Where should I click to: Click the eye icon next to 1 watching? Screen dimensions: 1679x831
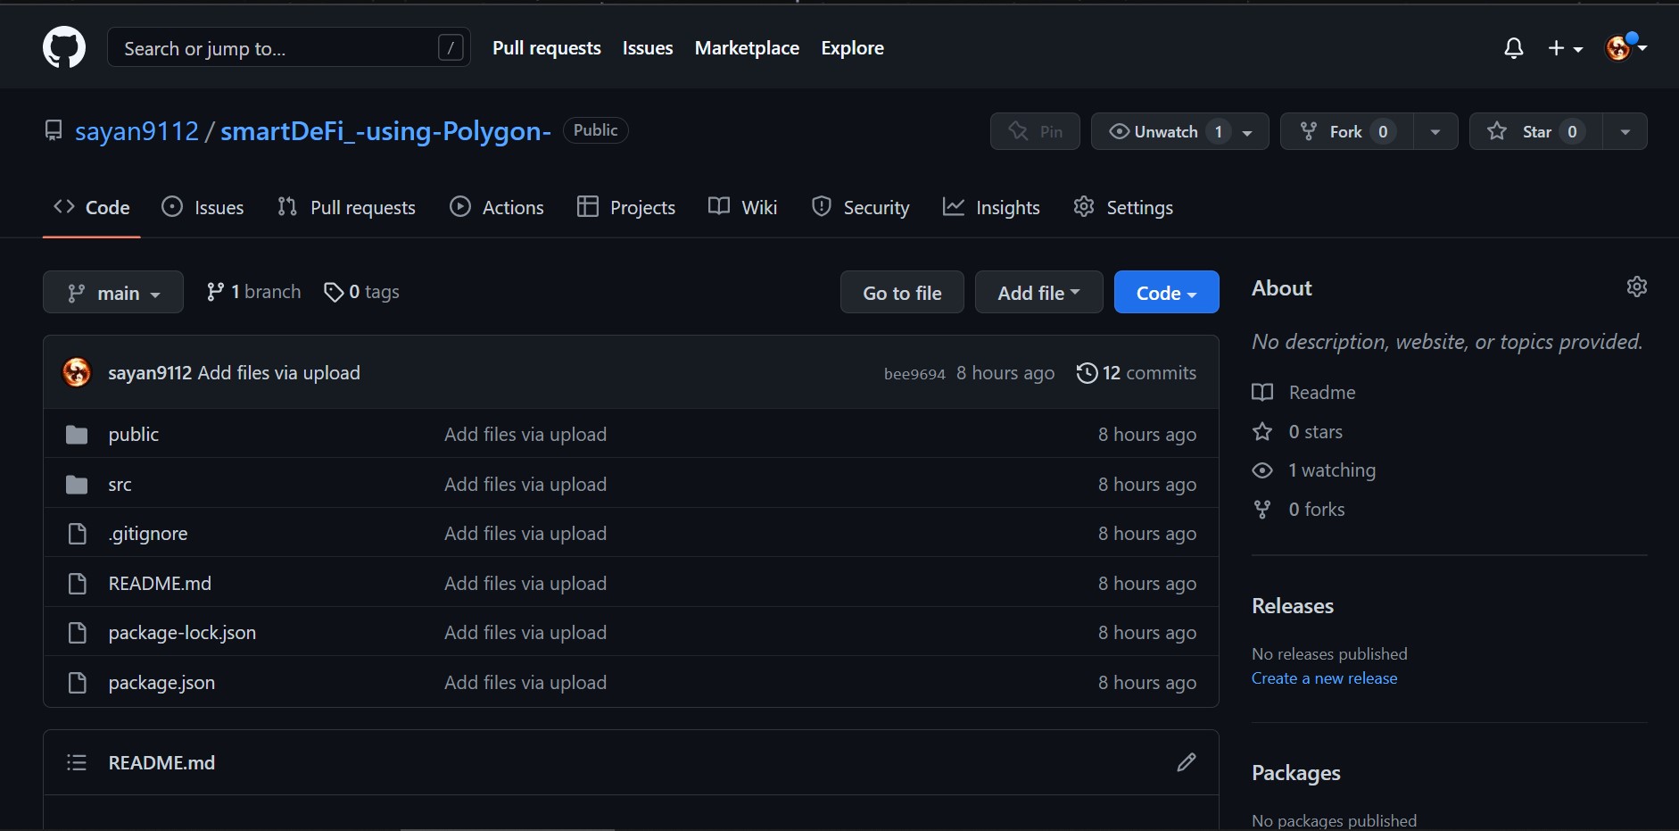click(x=1262, y=470)
